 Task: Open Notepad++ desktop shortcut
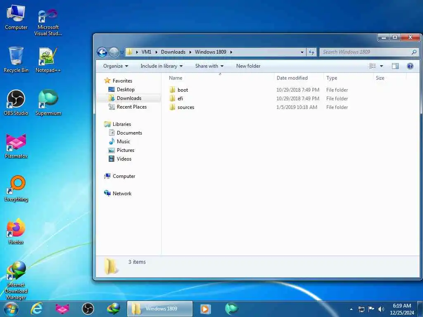click(48, 60)
